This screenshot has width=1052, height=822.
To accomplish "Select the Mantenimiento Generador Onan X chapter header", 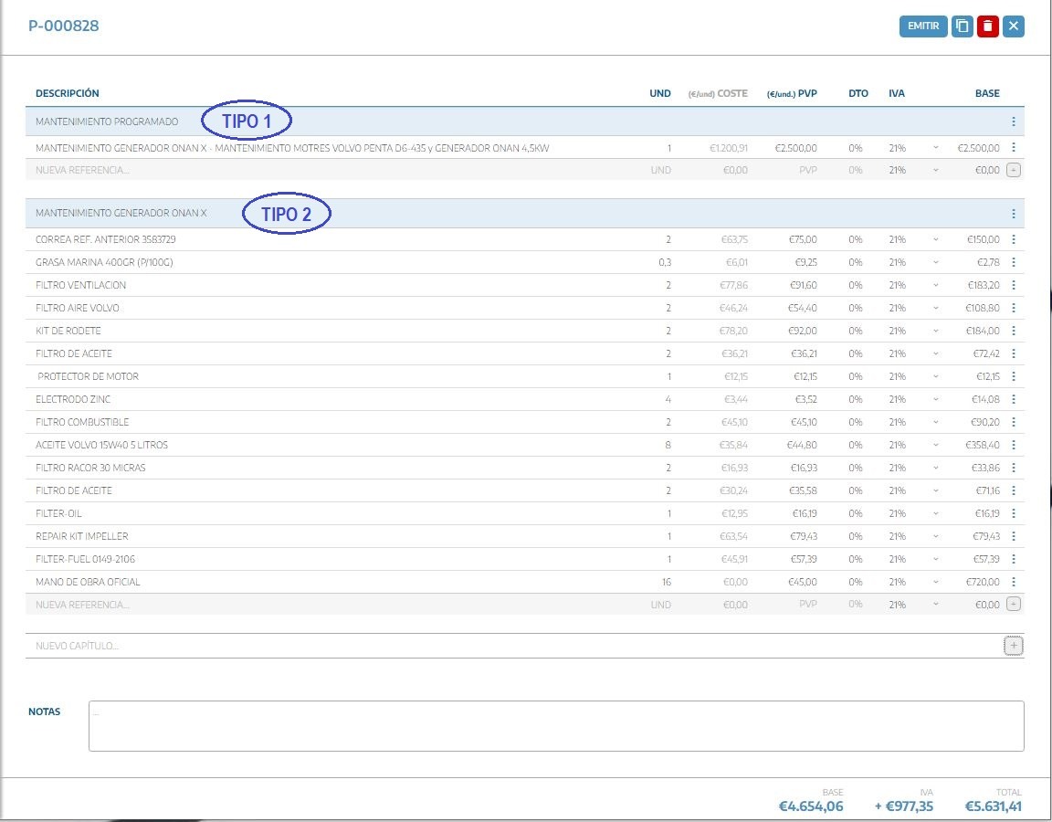I will 121,214.
